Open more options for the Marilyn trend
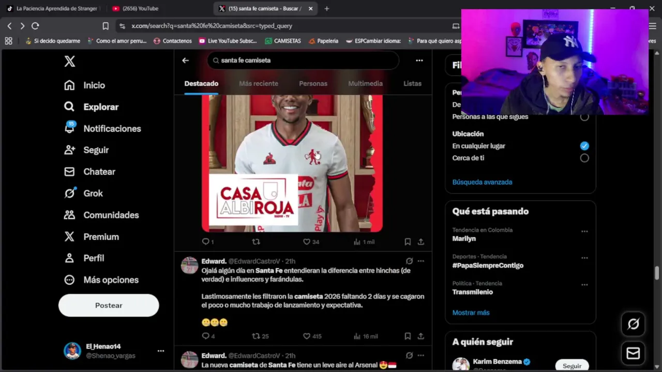Image resolution: width=662 pixels, height=372 pixels. (x=584, y=231)
